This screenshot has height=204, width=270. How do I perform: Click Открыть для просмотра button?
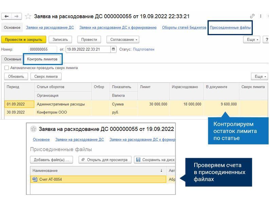[105, 160]
